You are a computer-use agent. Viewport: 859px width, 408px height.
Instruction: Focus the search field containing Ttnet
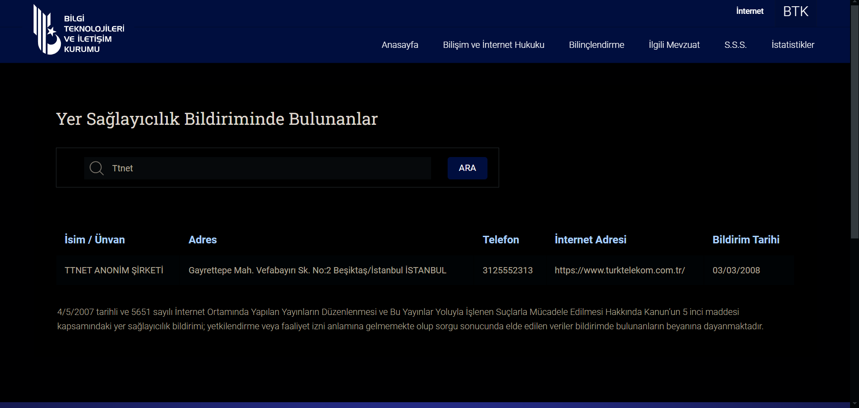tap(257, 168)
